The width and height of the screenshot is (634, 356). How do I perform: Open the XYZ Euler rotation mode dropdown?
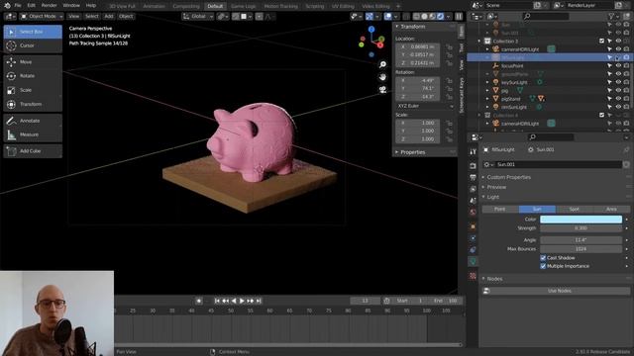click(x=425, y=106)
